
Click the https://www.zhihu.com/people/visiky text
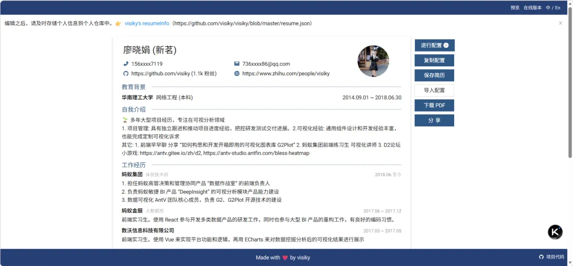point(286,74)
